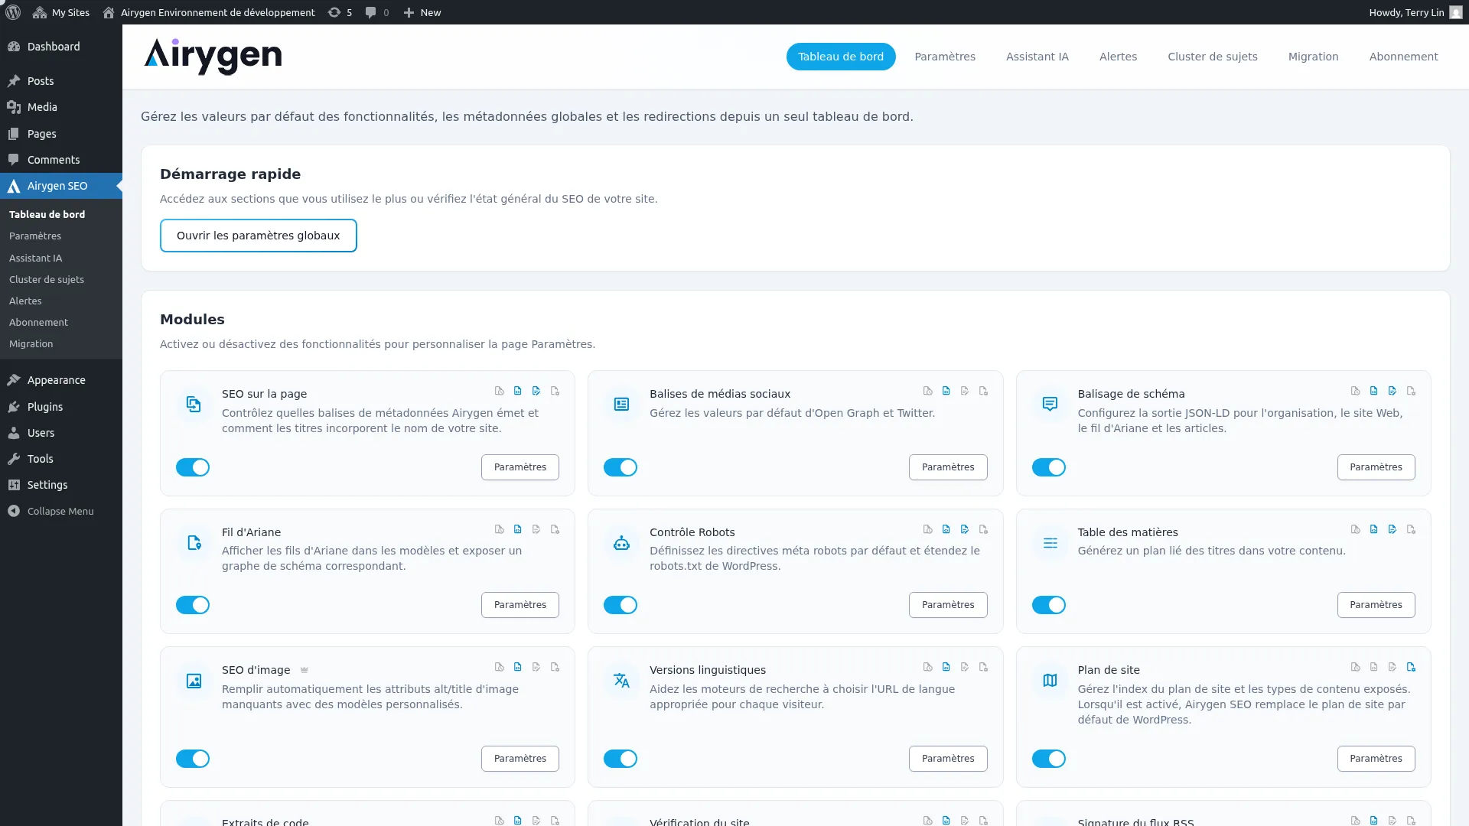Open the New content menu in admin bar

[422, 12]
